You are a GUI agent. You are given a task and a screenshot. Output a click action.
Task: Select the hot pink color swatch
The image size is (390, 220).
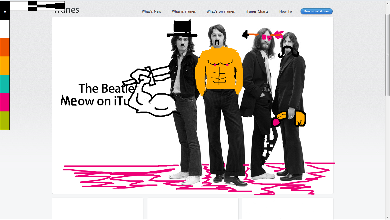pyautogui.click(x=5, y=102)
